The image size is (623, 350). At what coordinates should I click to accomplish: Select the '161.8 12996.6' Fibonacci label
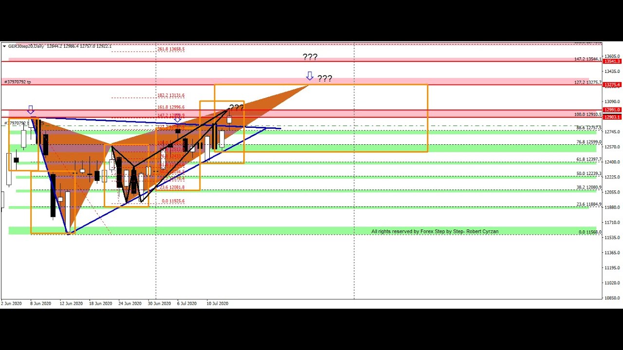pyautogui.click(x=171, y=107)
